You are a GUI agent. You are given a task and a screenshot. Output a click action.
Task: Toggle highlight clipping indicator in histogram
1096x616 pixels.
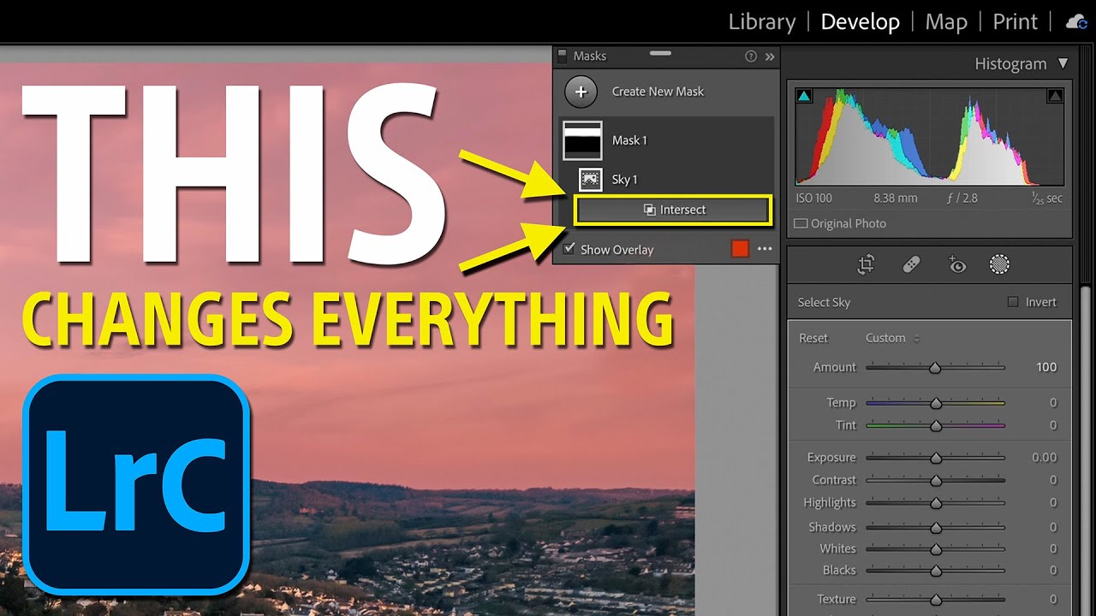click(x=1055, y=96)
